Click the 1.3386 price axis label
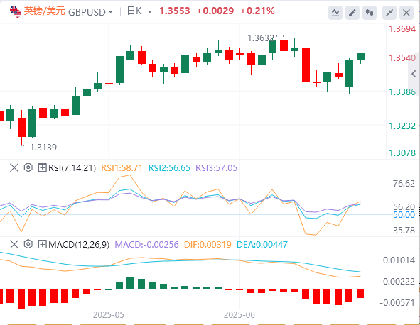The width and height of the screenshot is (420, 325). pyautogui.click(x=402, y=92)
